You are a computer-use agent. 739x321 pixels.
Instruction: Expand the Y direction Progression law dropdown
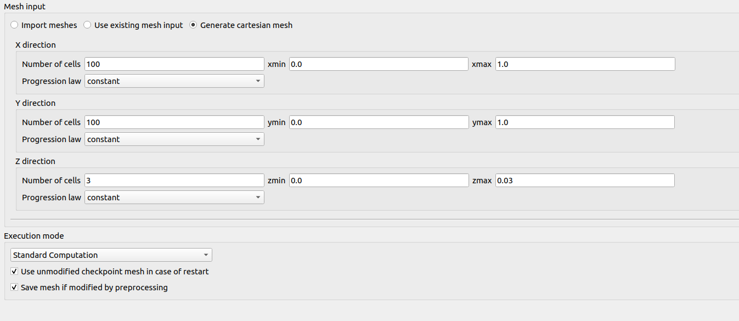click(174, 139)
